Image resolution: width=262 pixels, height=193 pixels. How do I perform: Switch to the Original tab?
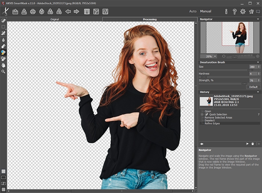pyautogui.click(x=55, y=19)
